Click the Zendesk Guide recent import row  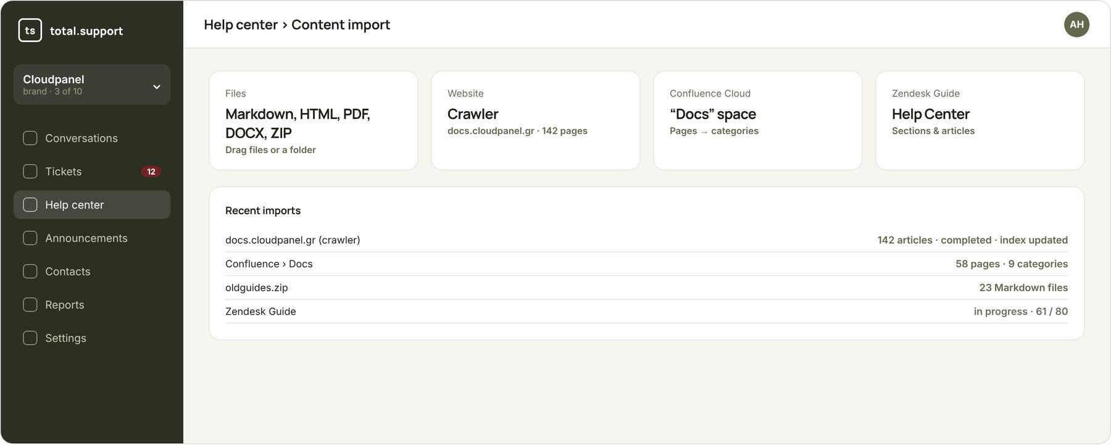pyautogui.click(x=646, y=312)
